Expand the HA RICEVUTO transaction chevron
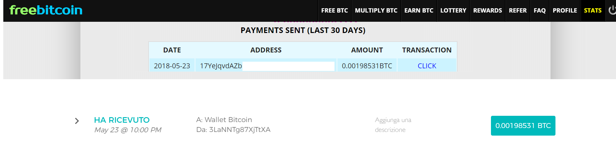The image size is (616, 161). click(x=77, y=121)
